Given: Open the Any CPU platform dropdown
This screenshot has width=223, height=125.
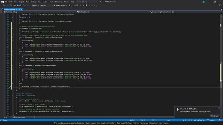Looking at the screenshot, I should (x=46, y=6).
